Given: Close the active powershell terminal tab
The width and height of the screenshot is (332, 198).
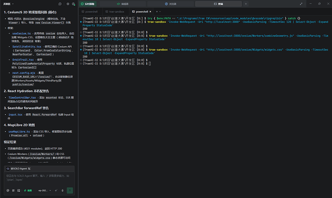Looking at the screenshot, I should (150, 12).
